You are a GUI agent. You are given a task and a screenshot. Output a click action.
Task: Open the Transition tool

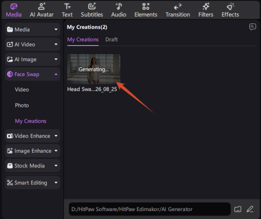178,11
